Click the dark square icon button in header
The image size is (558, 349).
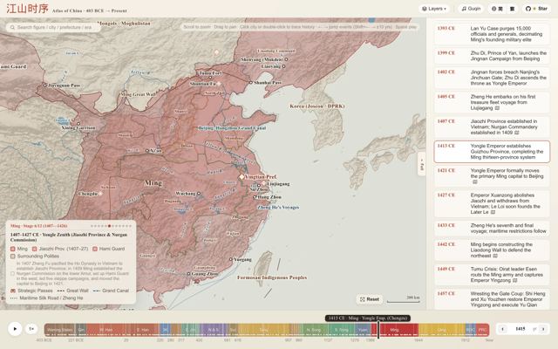pyautogui.click(x=512, y=9)
